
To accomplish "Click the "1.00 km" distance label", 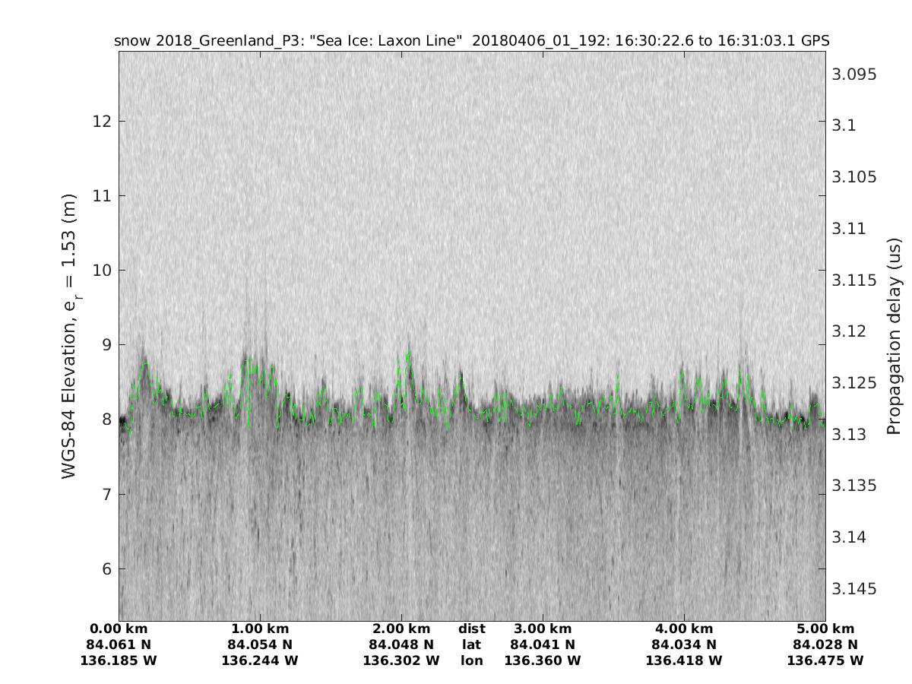I will [260, 629].
